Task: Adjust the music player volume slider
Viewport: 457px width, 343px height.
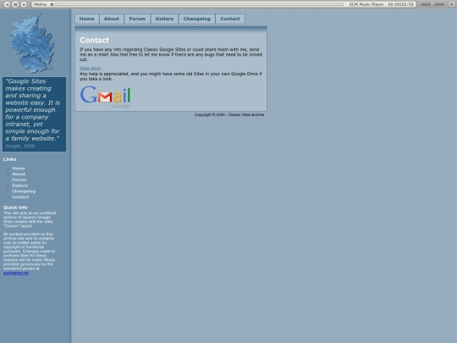Action: tap(432, 4)
